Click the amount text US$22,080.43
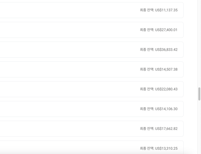The height and width of the screenshot is (154, 201). pos(166,89)
